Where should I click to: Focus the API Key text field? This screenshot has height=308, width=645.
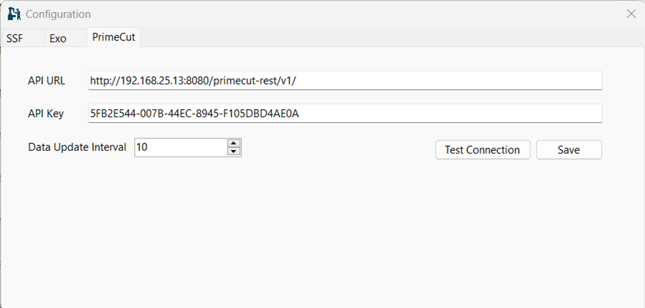pyautogui.click(x=344, y=113)
